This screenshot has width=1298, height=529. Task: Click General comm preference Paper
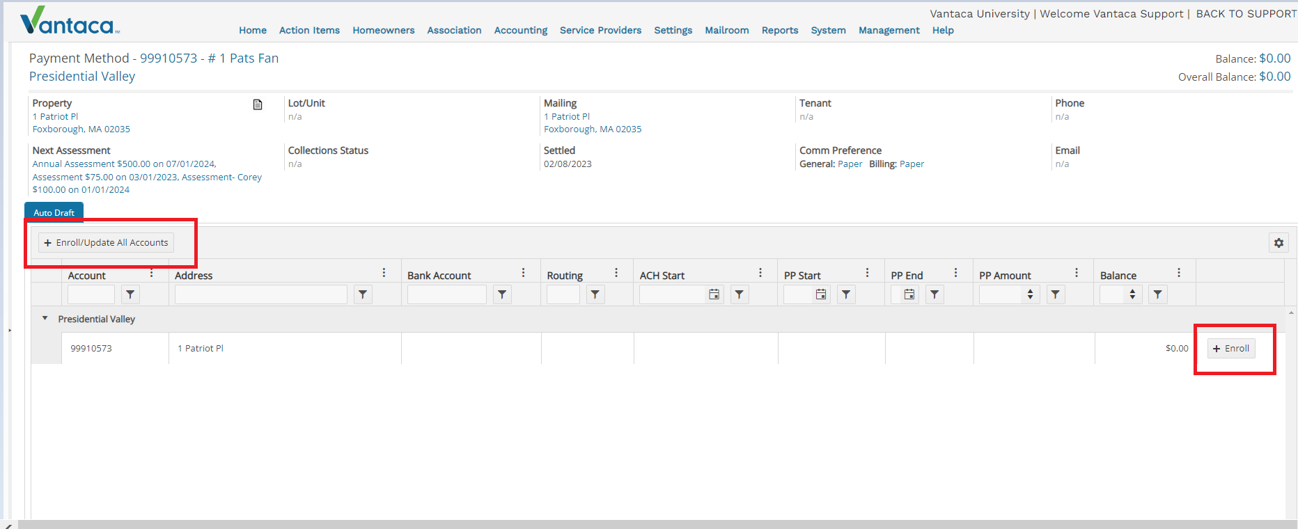coord(850,164)
